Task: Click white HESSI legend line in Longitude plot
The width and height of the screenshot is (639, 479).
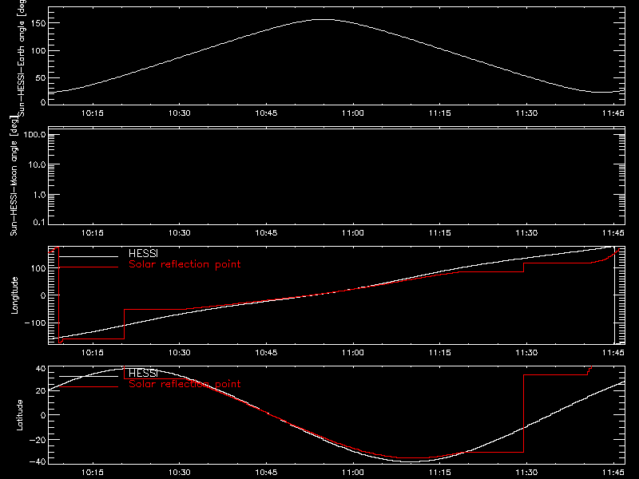Action: pos(89,256)
